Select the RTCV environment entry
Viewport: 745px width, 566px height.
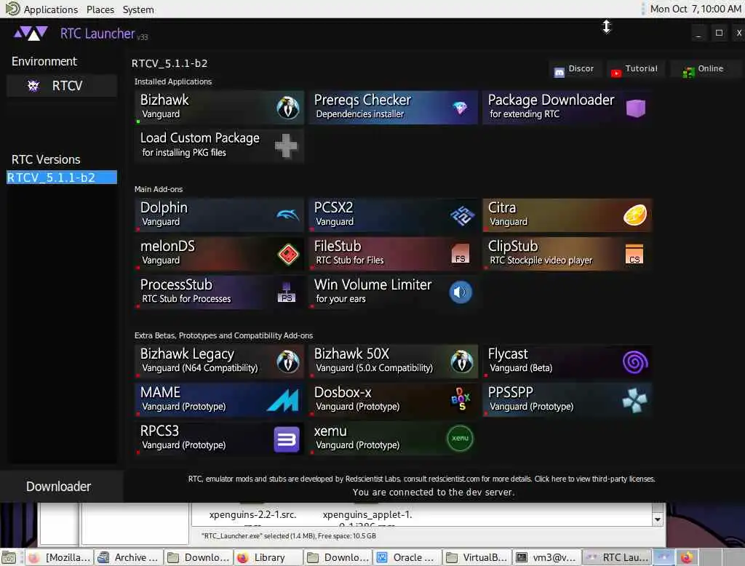click(62, 86)
